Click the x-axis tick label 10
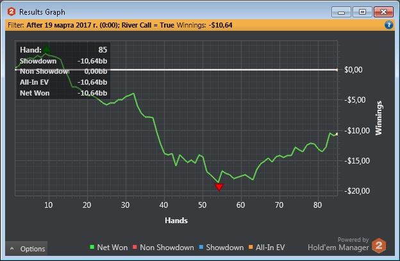The width and height of the screenshot is (400, 261). 48,205
